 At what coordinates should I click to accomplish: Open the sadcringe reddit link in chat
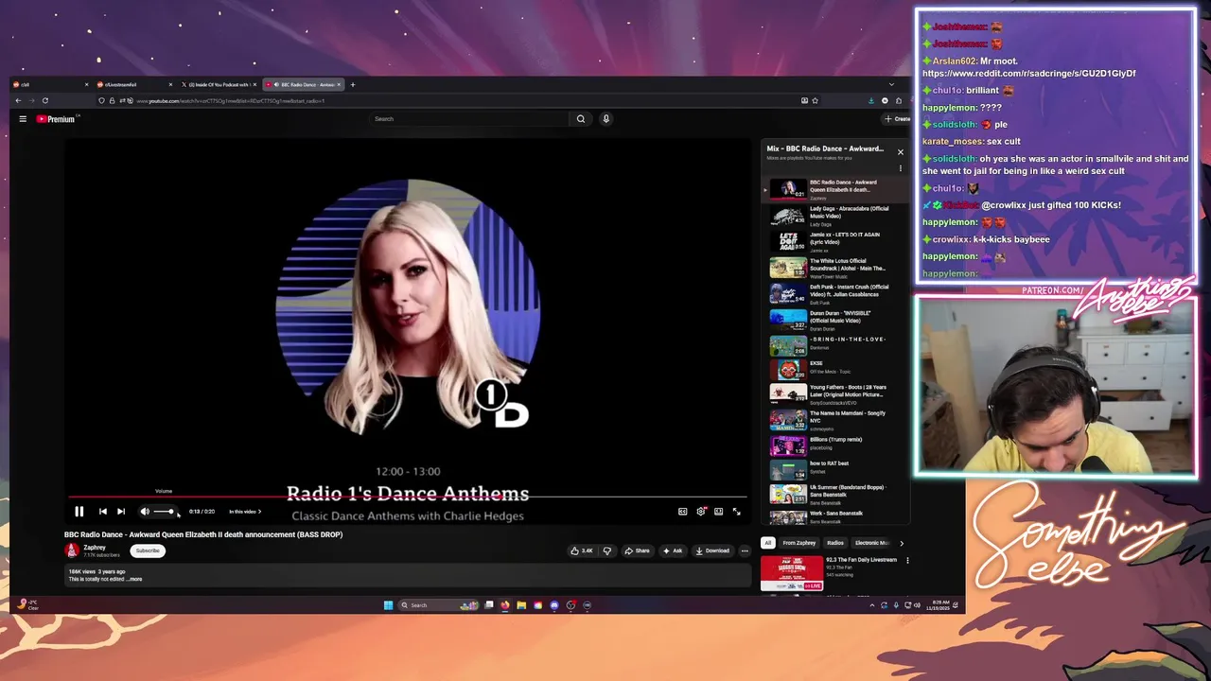1028,73
